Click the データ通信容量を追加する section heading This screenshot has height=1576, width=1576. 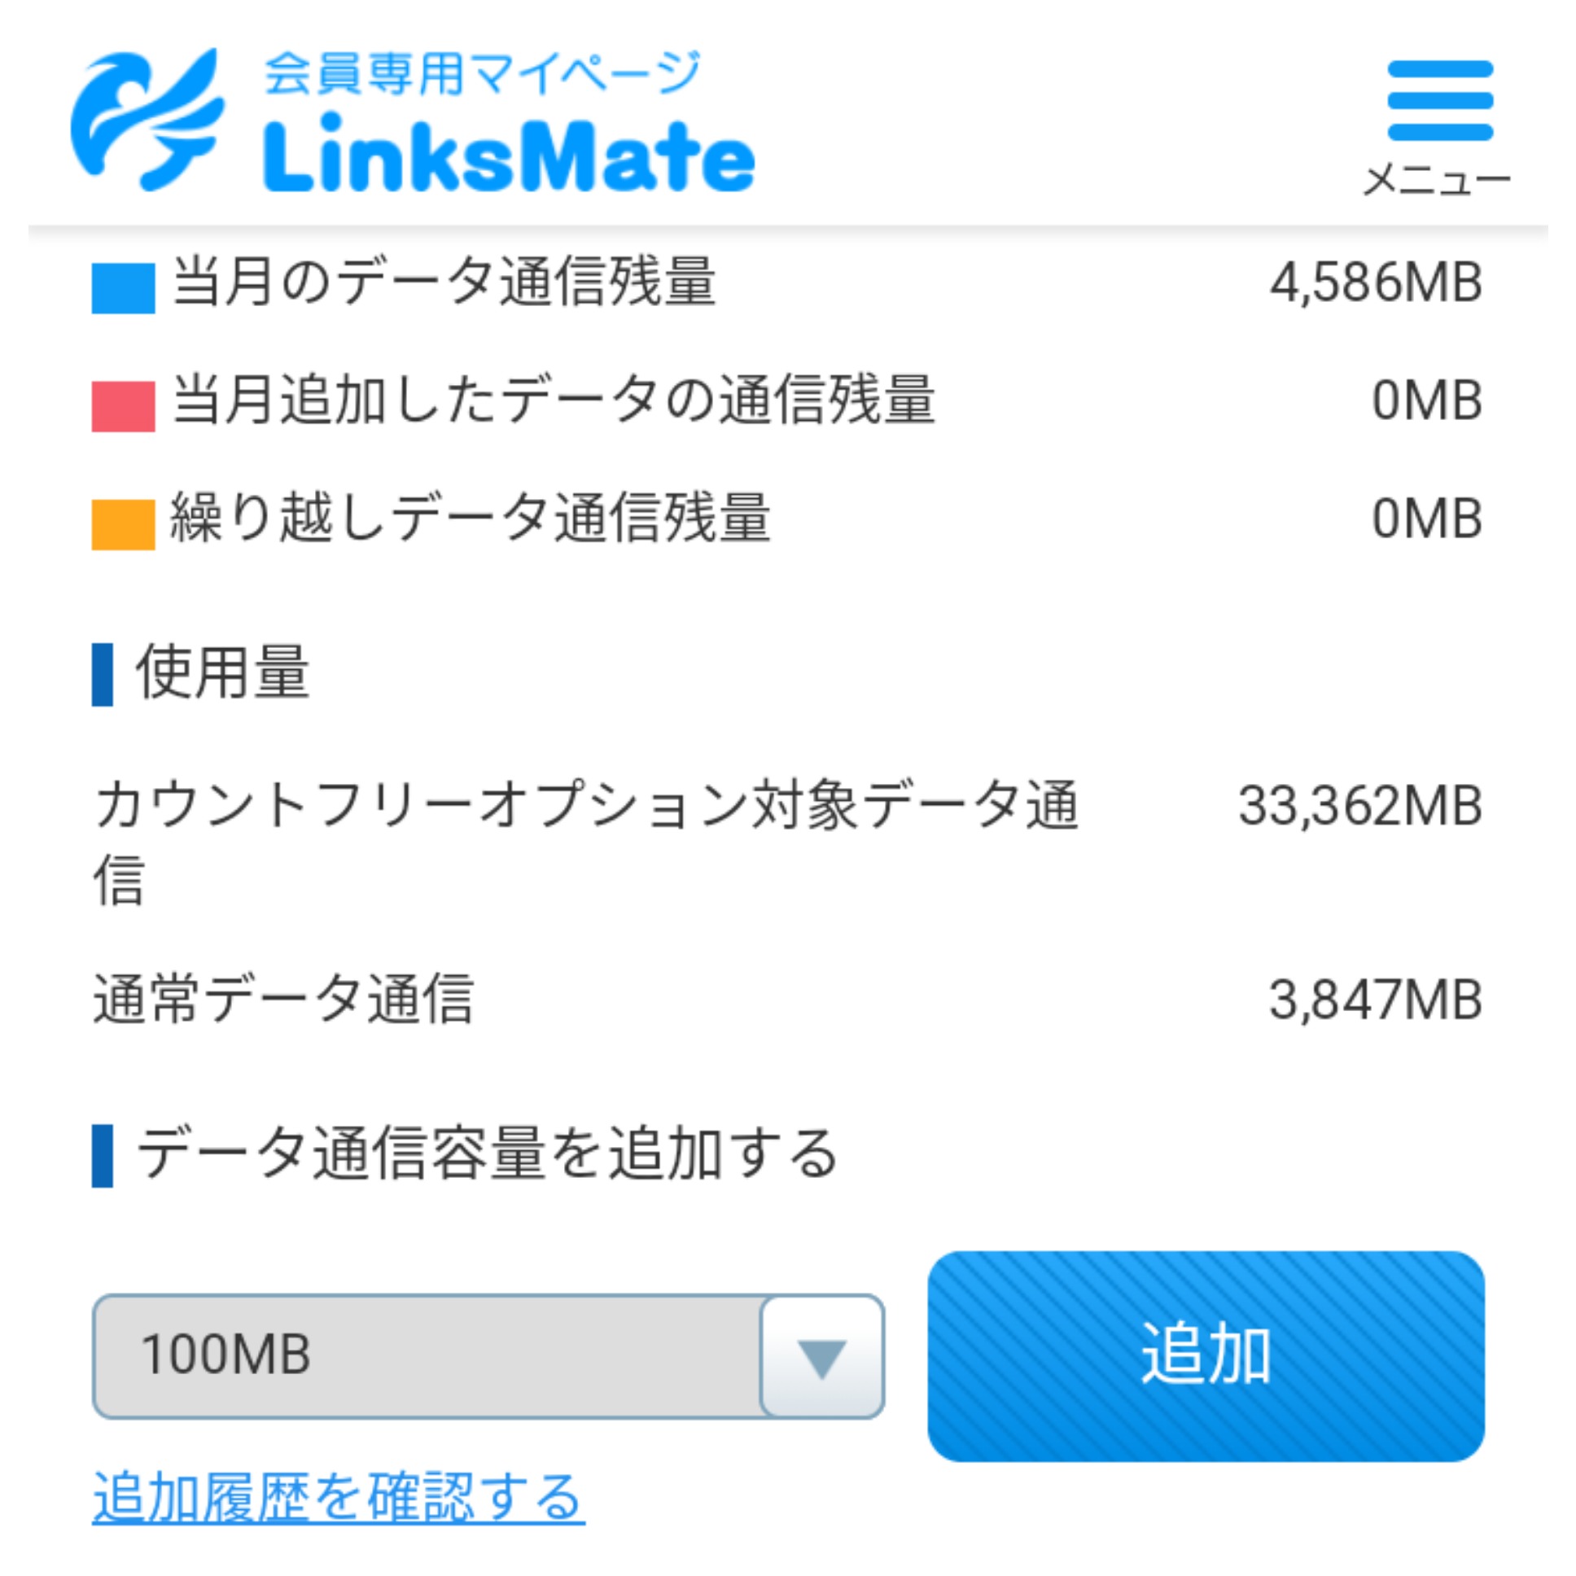[487, 1154]
